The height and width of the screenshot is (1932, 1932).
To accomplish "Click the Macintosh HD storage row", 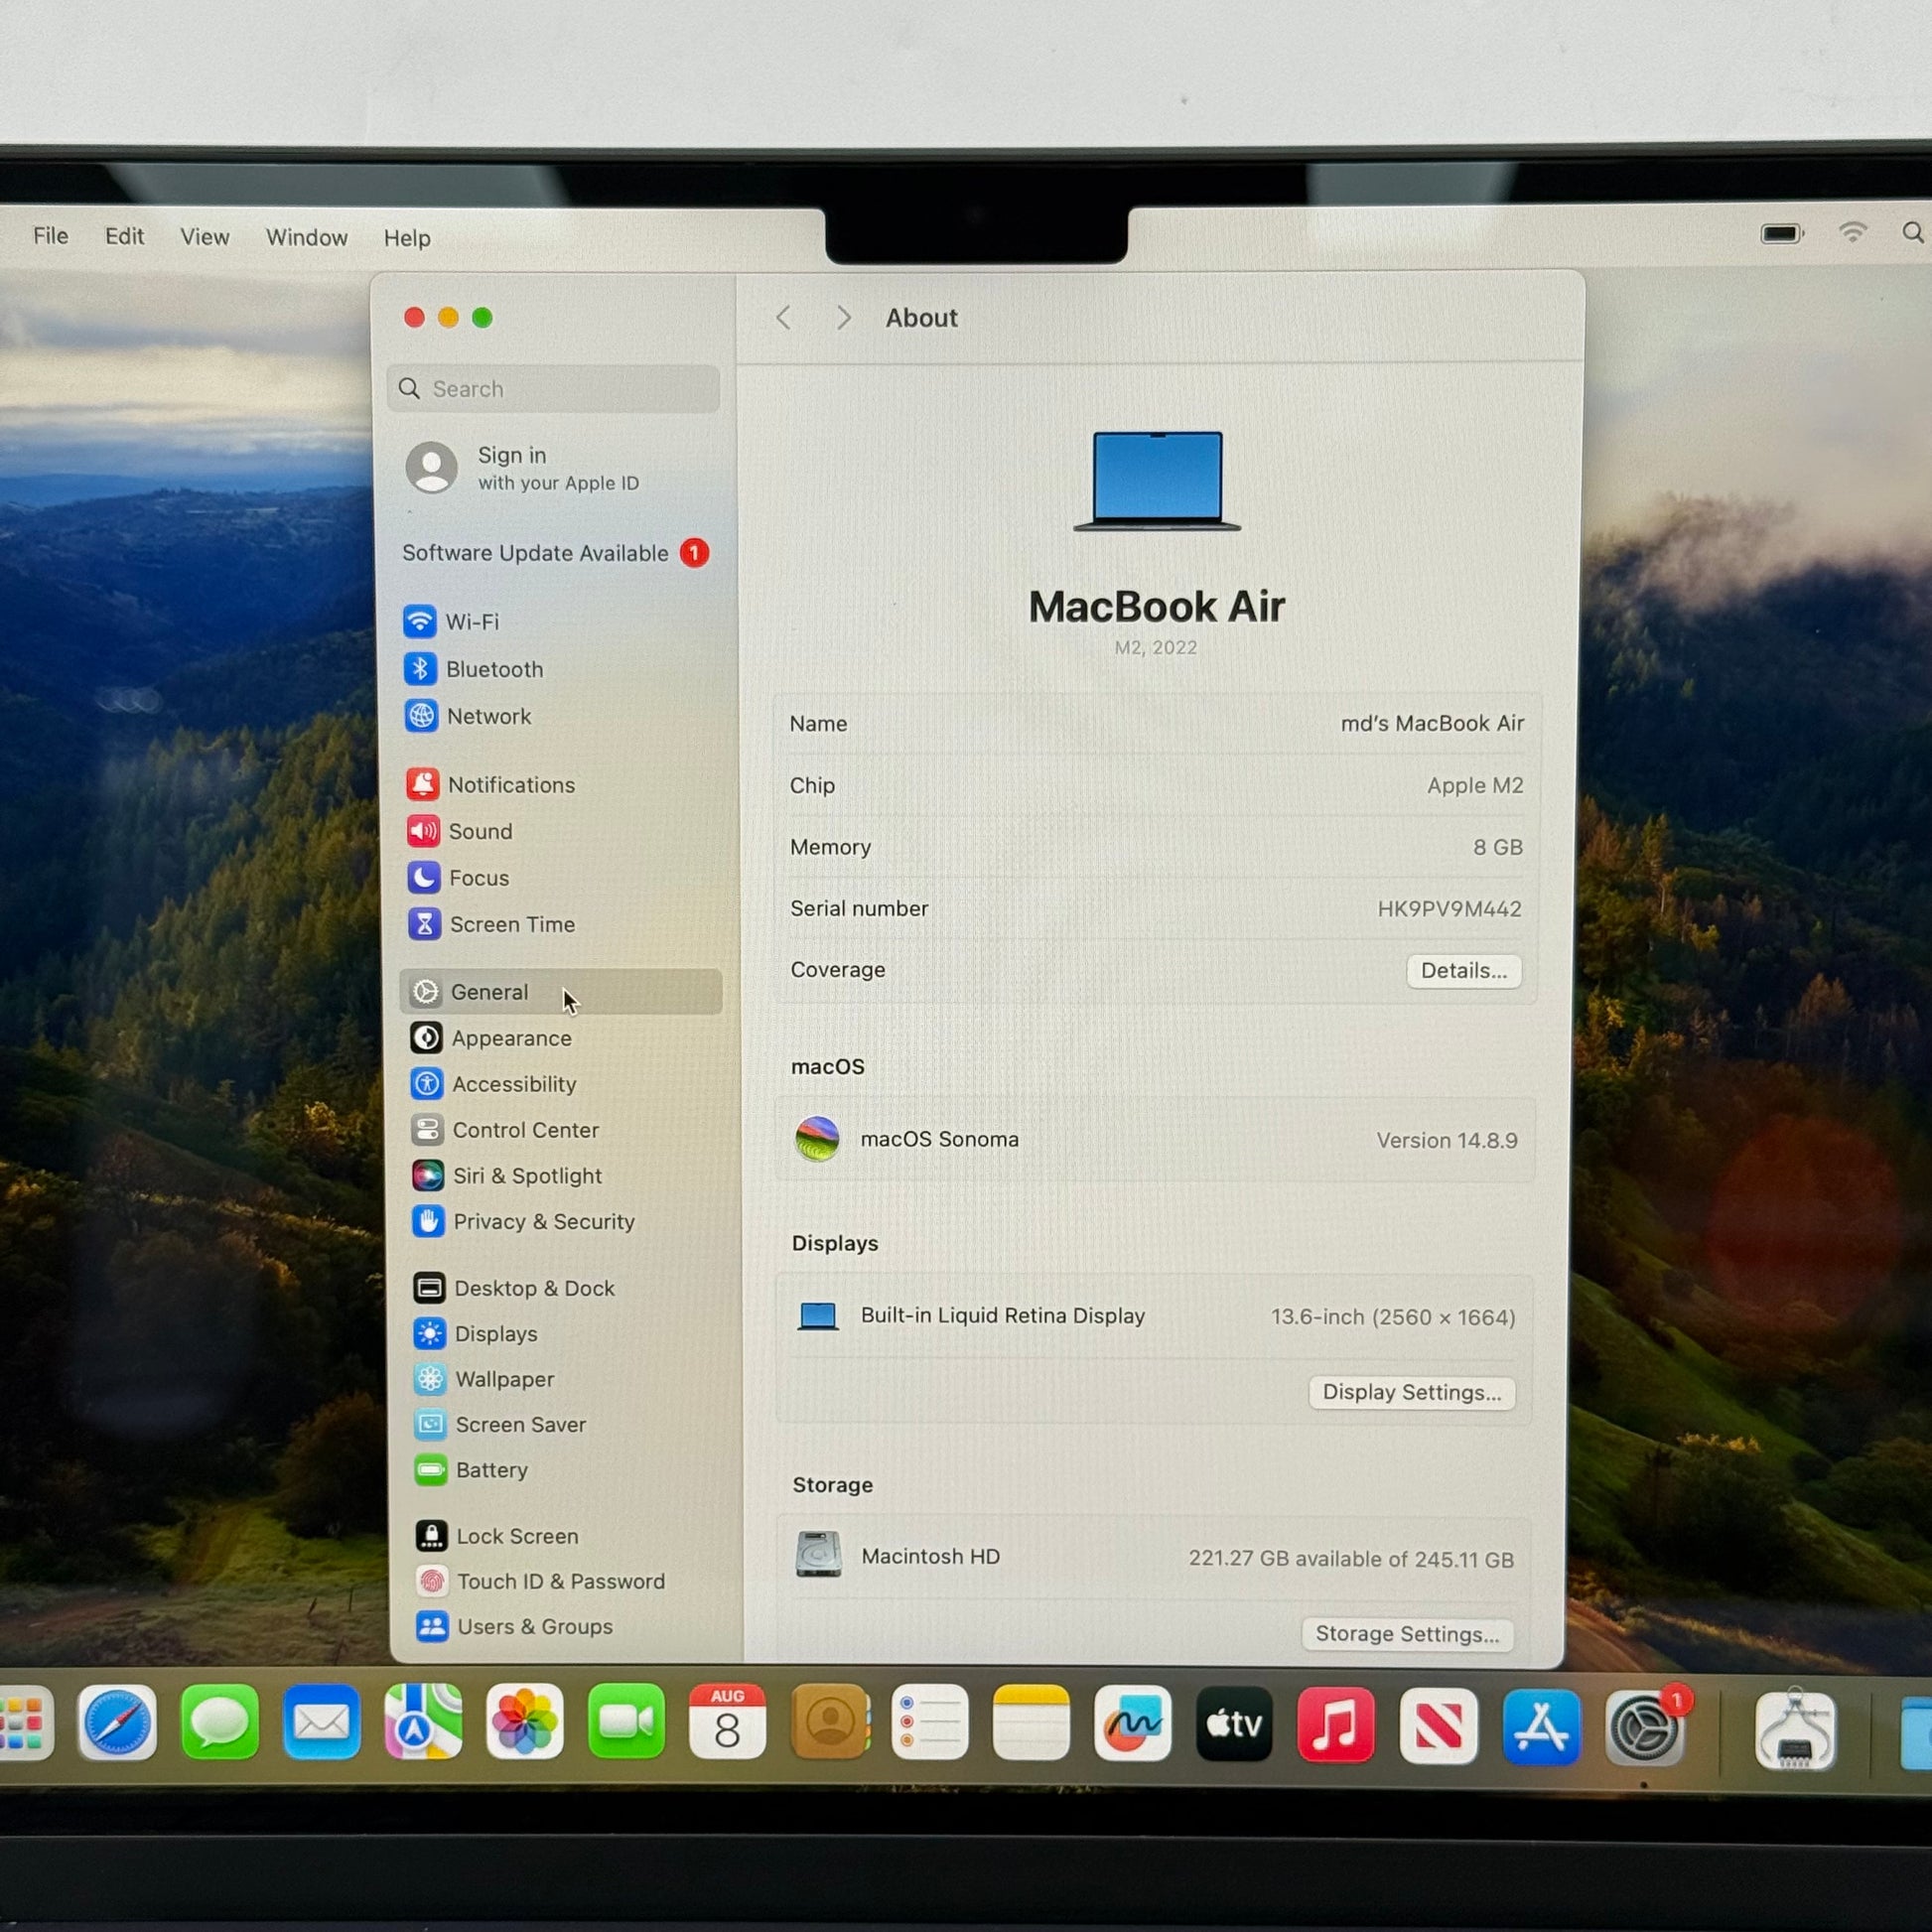I will tap(1155, 1557).
